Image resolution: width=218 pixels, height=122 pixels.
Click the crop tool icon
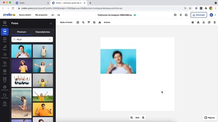[x=83, y=22]
